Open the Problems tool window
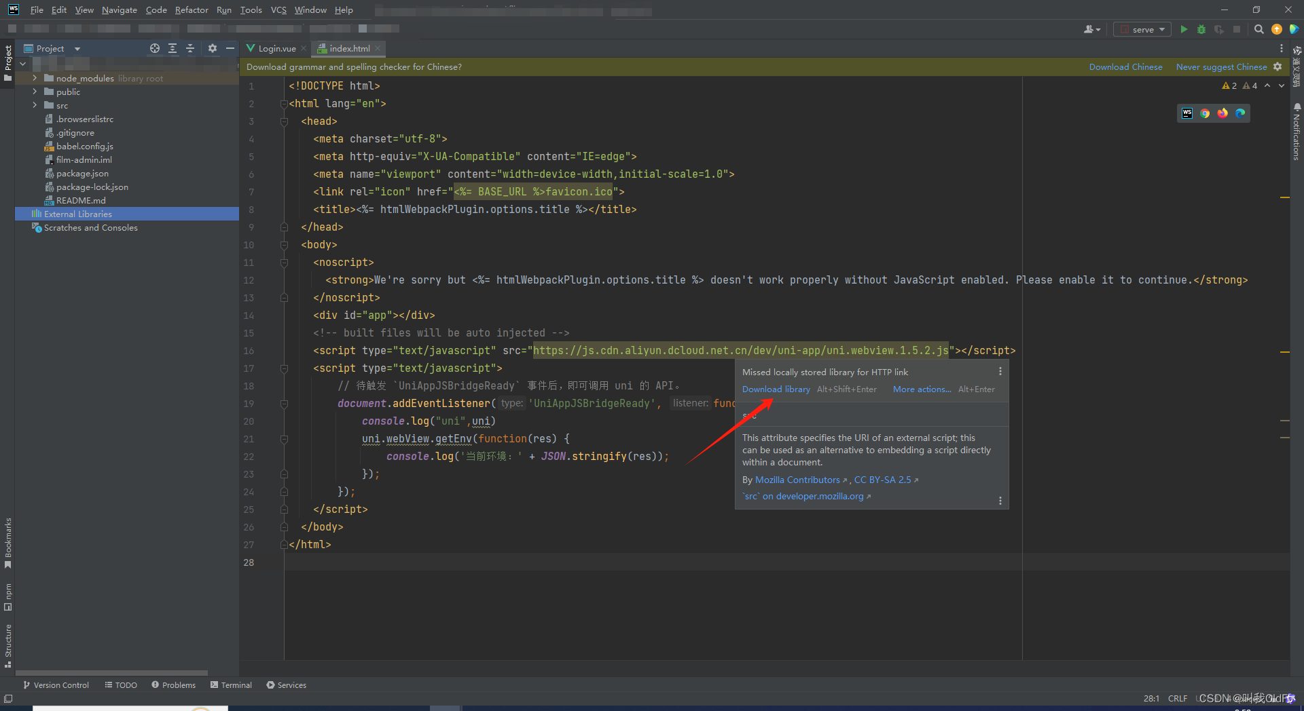The image size is (1304, 711). 174,685
